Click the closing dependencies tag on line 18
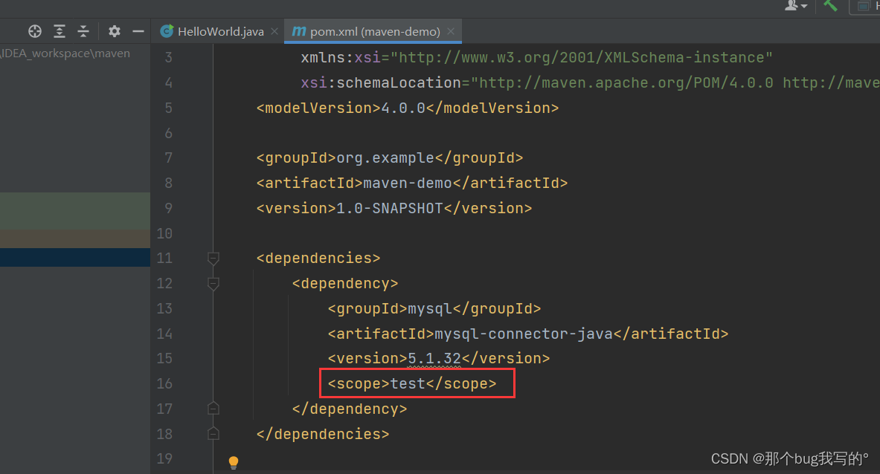Viewport: 880px width, 474px height. [x=323, y=434]
